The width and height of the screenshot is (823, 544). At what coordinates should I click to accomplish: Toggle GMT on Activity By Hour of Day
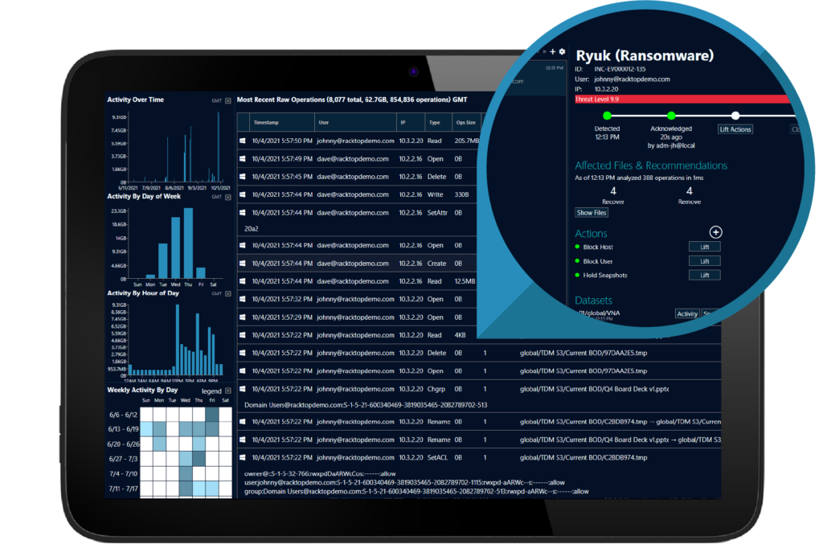click(217, 294)
